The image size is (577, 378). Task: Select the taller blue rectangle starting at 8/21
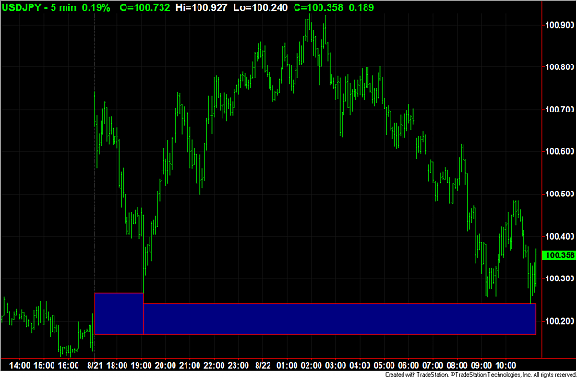[119, 313]
